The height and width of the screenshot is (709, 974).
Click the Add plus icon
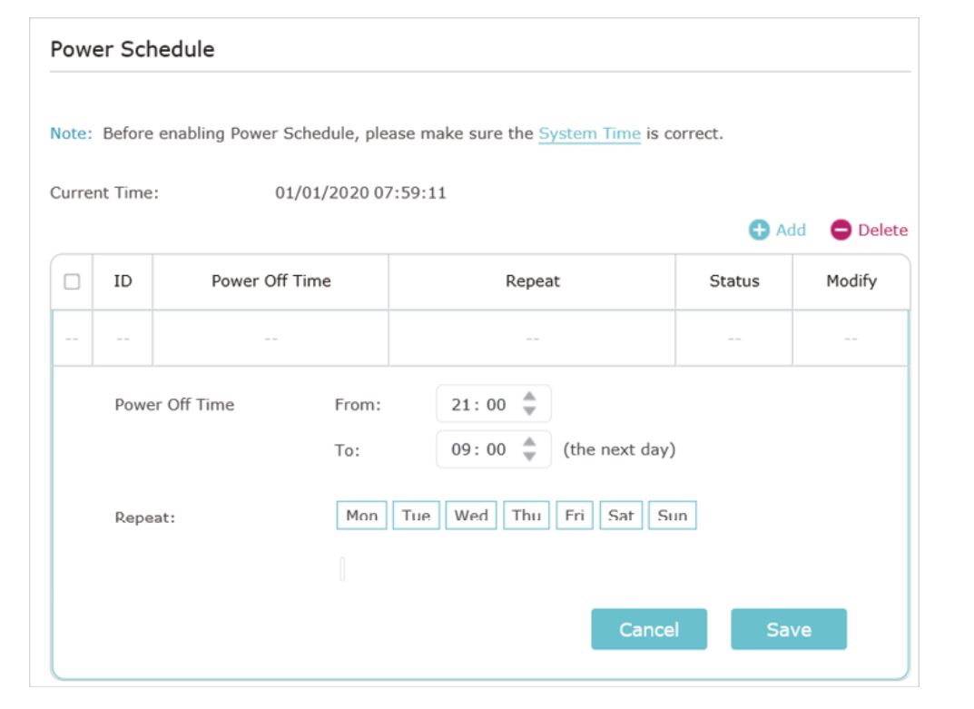759,230
